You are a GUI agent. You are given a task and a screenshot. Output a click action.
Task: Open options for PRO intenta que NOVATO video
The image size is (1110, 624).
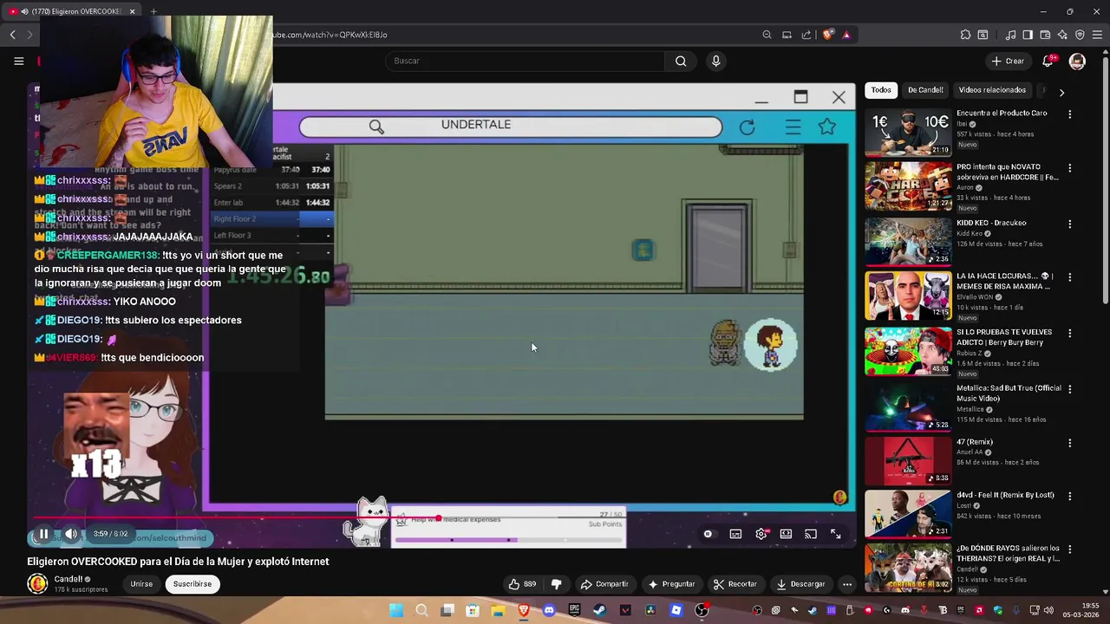coord(1069,168)
